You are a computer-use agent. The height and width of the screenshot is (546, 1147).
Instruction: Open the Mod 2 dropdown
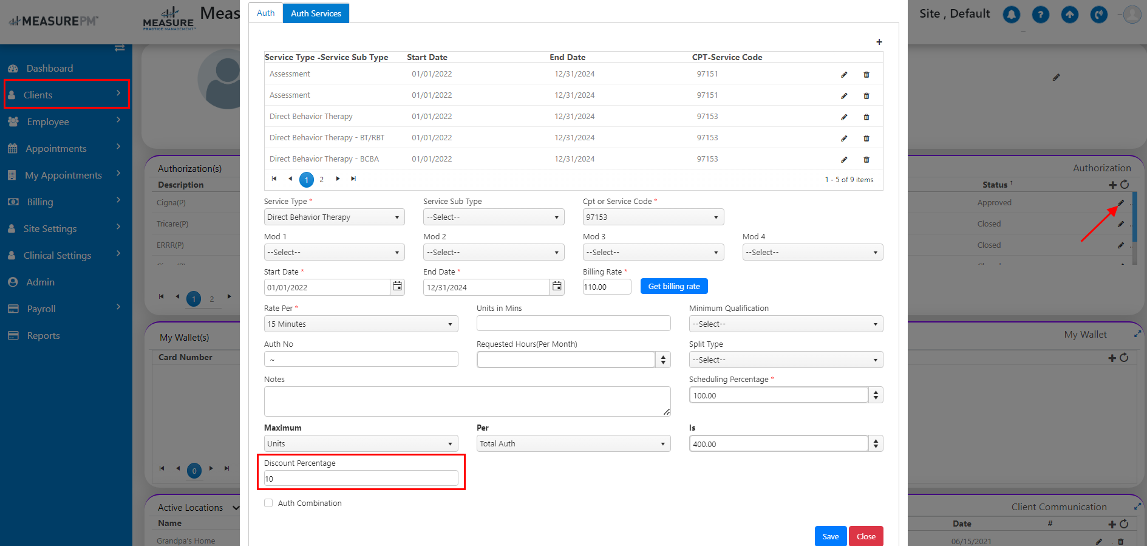[494, 252]
